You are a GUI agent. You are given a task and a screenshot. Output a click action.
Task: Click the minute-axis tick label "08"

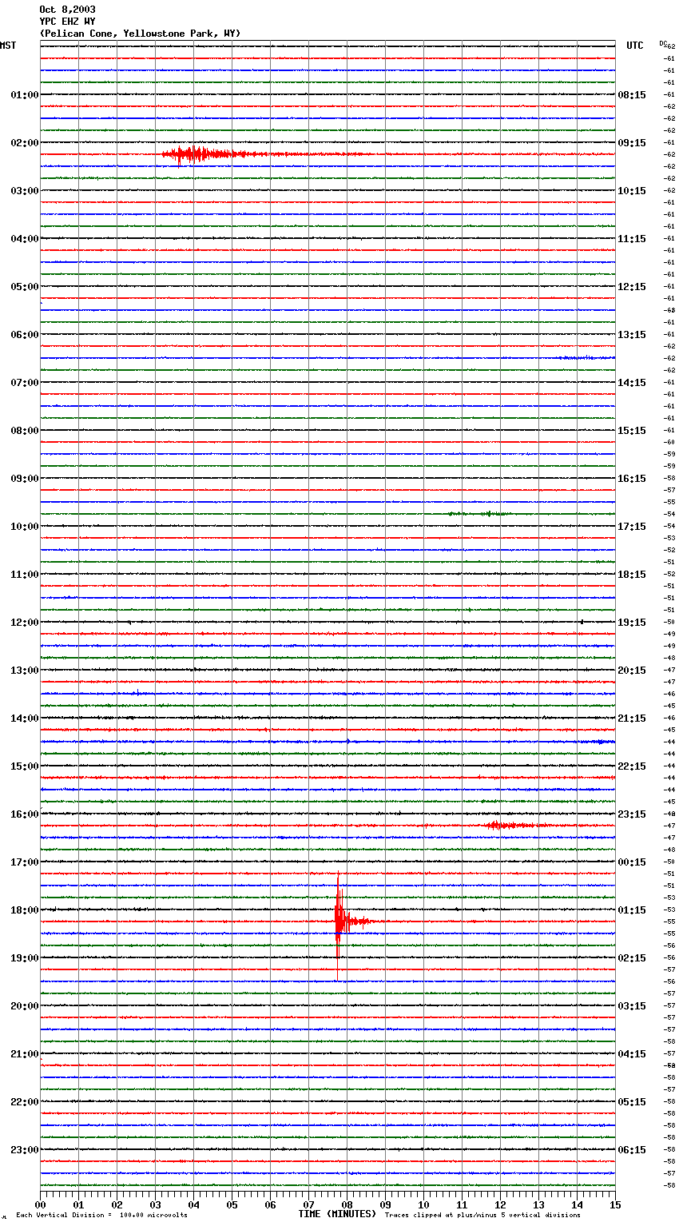click(347, 1204)
